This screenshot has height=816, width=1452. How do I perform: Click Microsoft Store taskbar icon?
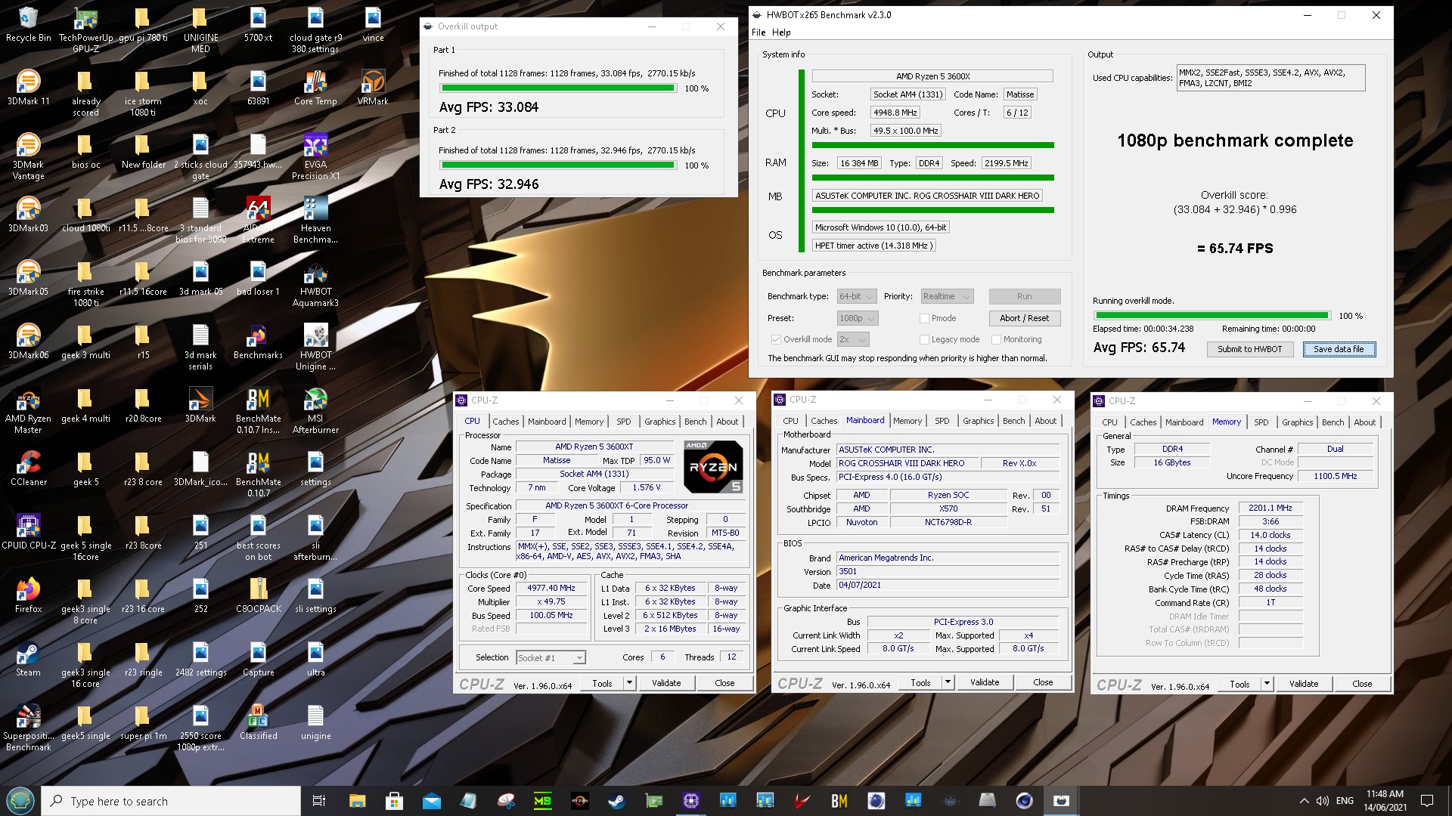click(x=394, y=801)
